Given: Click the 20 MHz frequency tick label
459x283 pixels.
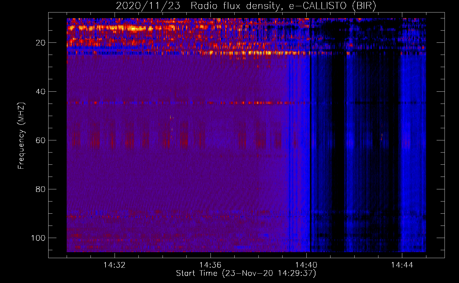Looking at the screenshot, I should tap(41, 43).
